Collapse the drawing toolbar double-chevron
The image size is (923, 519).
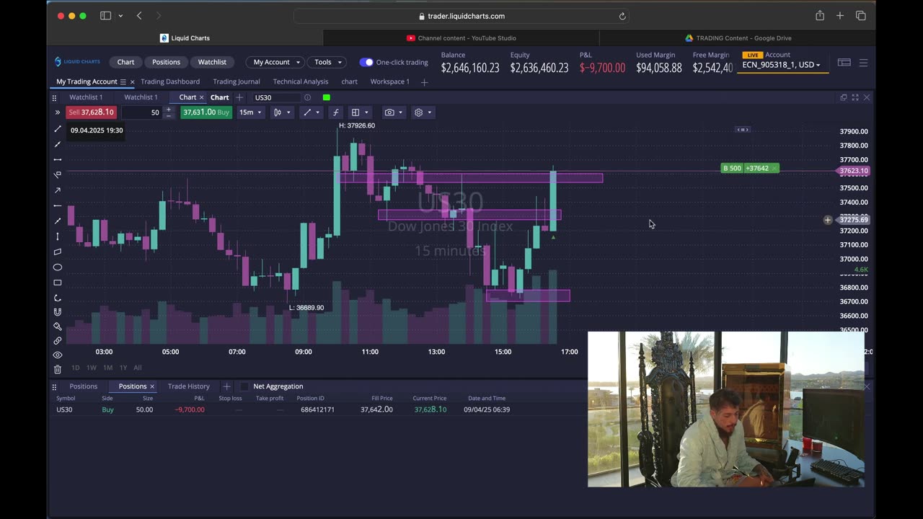[x=58, y=112]
